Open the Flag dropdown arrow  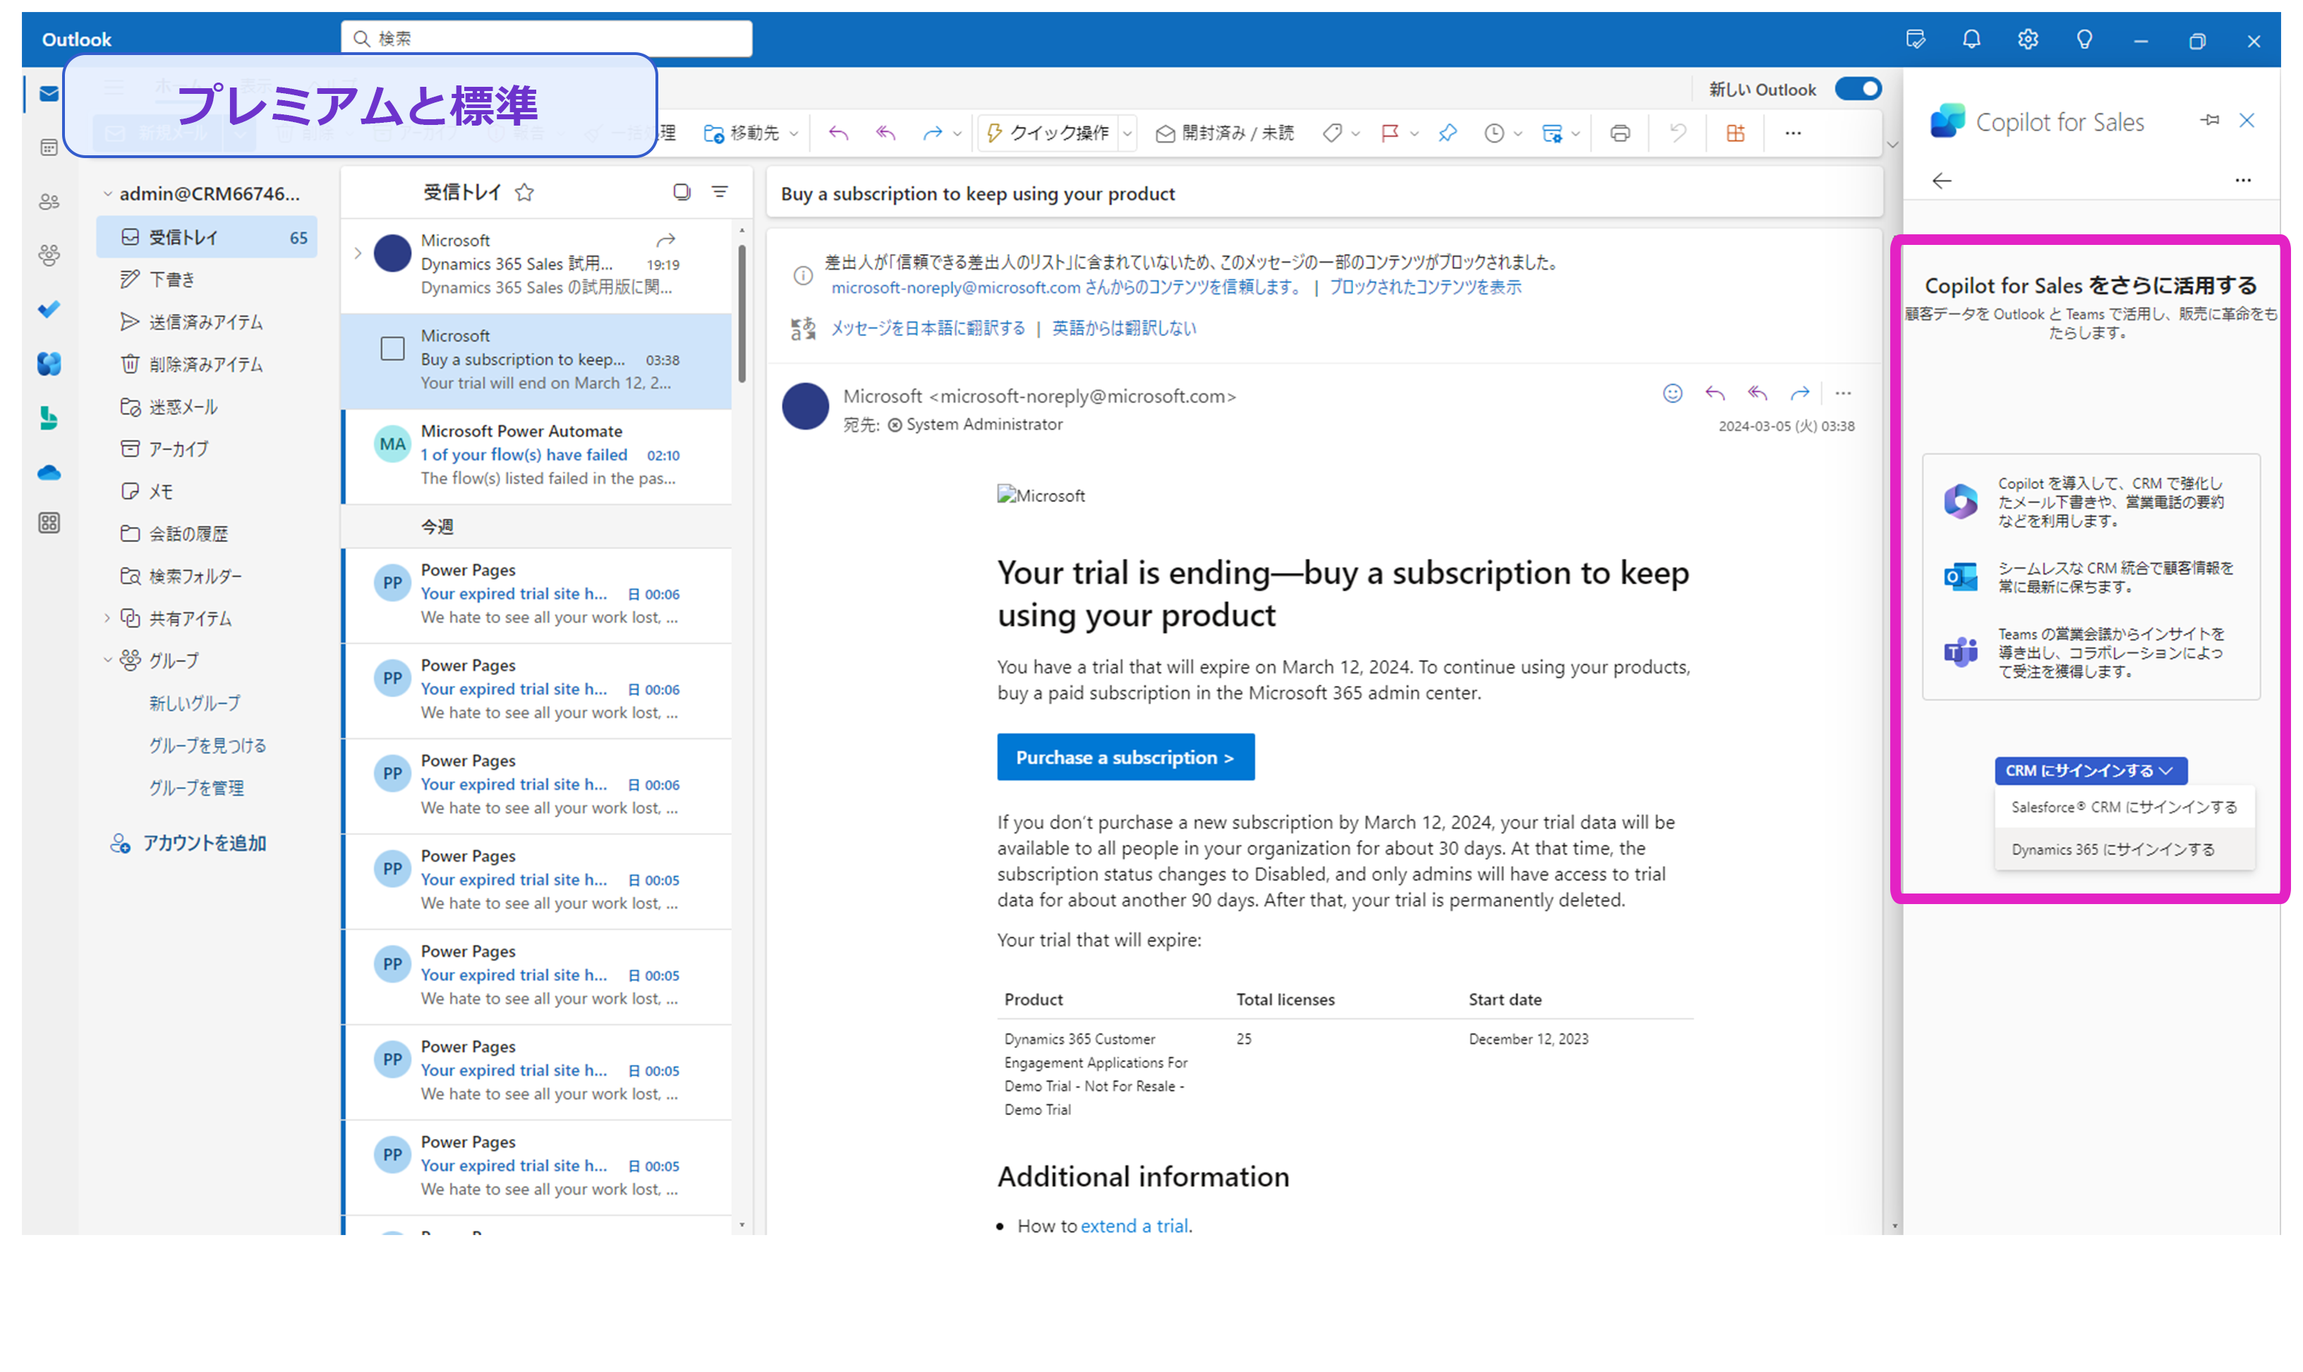click(x=1414, y=134)
